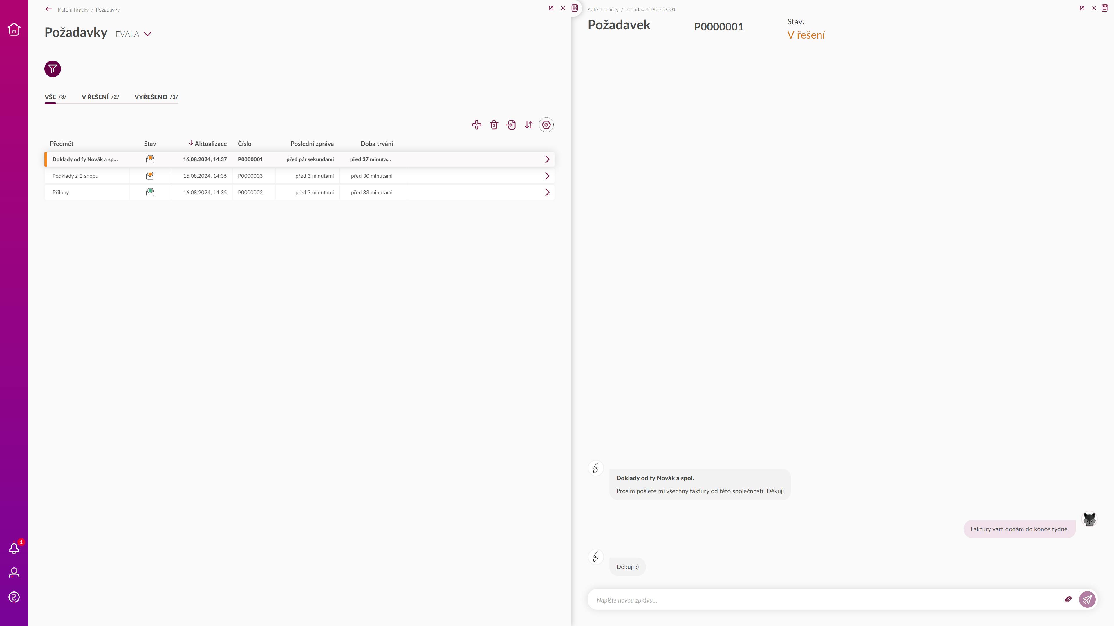Click the Doklady od fy Novák a spol. message
The image size is (1114, 626).
(700, 484)
